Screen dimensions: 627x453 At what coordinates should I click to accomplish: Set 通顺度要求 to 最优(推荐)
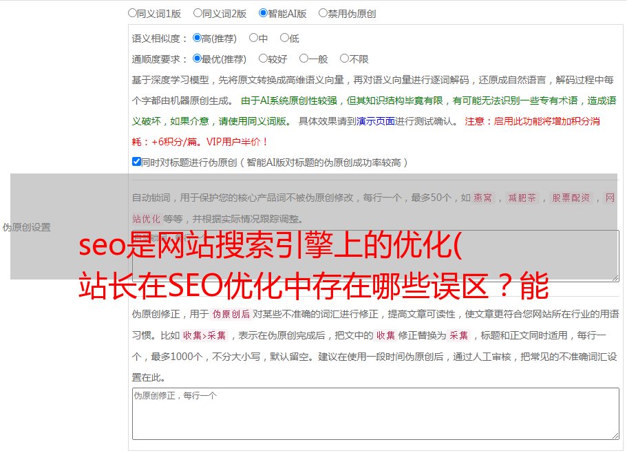tap(197, 59)
